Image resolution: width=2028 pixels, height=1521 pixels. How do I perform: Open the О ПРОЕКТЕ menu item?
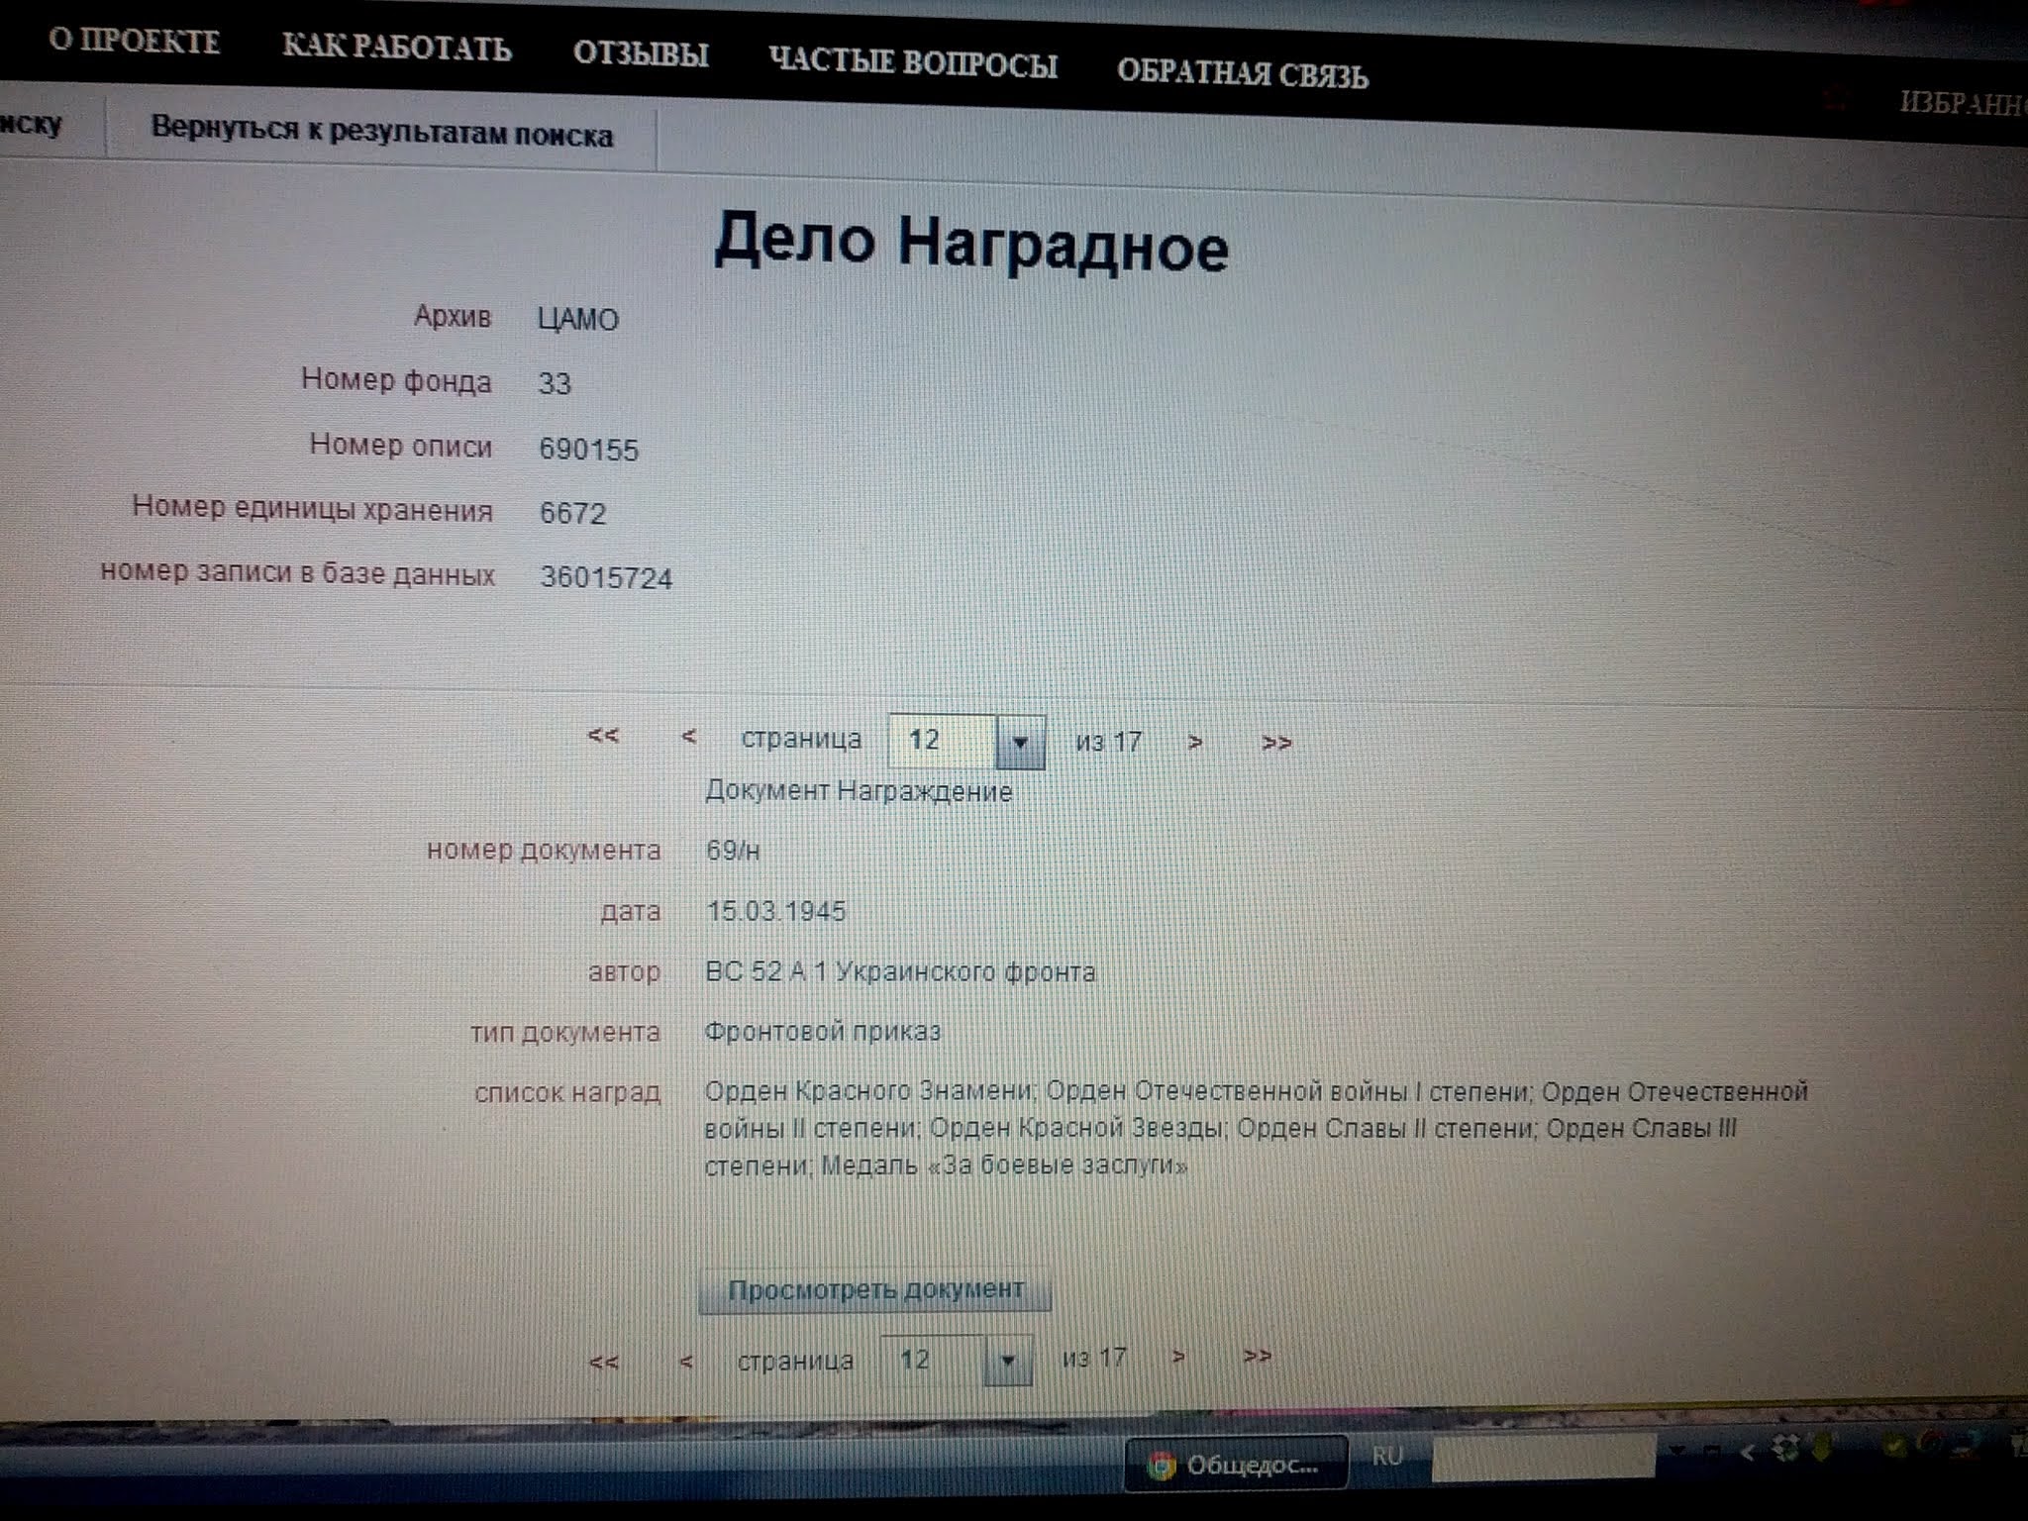135,42
